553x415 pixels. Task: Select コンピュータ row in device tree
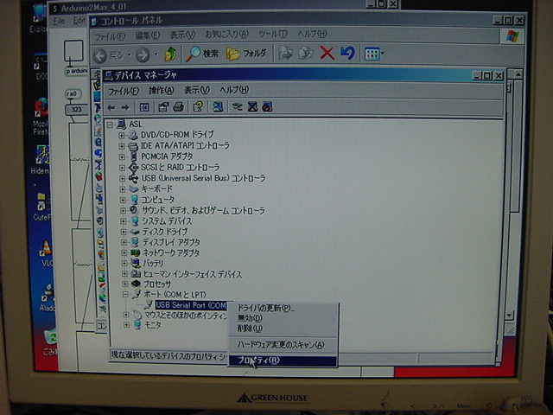pyautogui.click(x=157, y=200)
